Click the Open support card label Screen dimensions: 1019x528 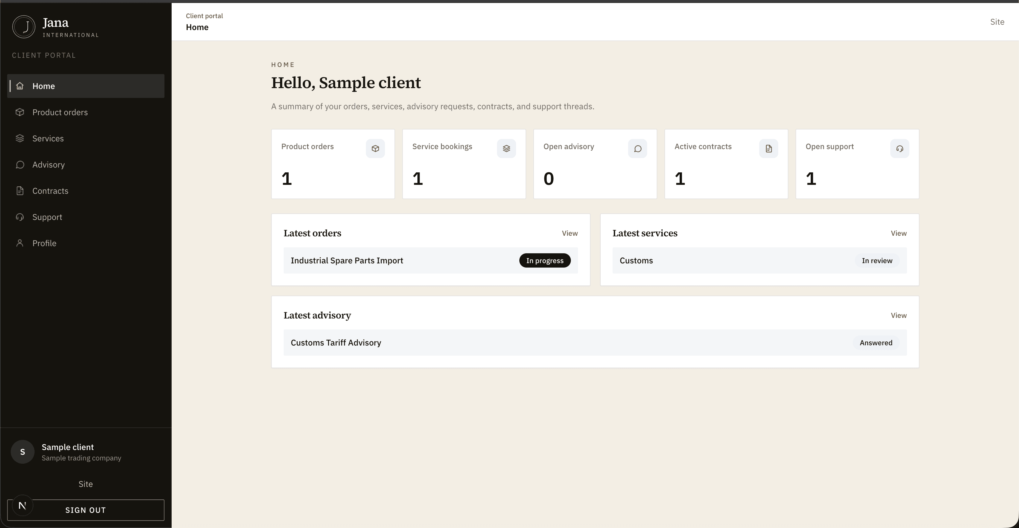pyautogui.click(x=830, y=146)
